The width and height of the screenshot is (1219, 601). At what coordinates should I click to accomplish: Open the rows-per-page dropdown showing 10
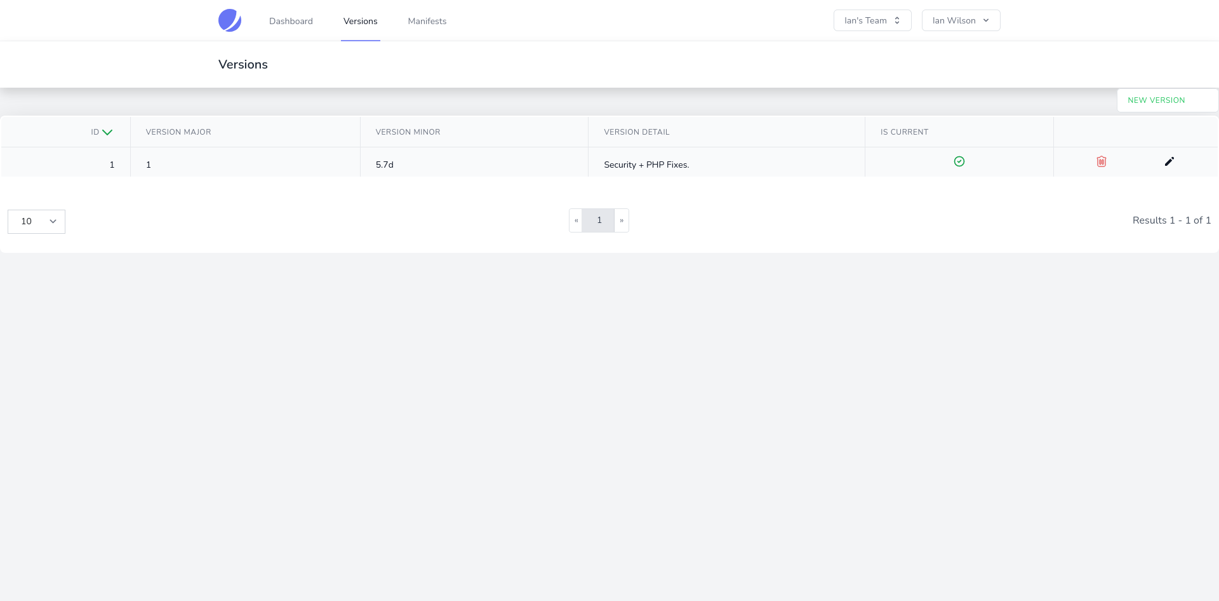36,222
